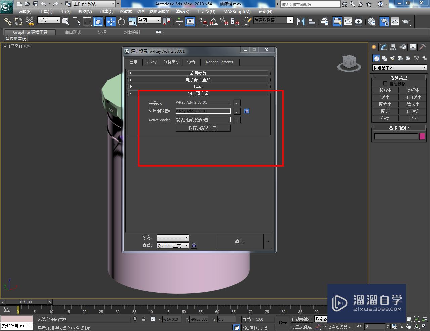
Task: Open the 查看 Quad 4 viewport dropdown
Action: pyautogui.click(x=173, y=246)
